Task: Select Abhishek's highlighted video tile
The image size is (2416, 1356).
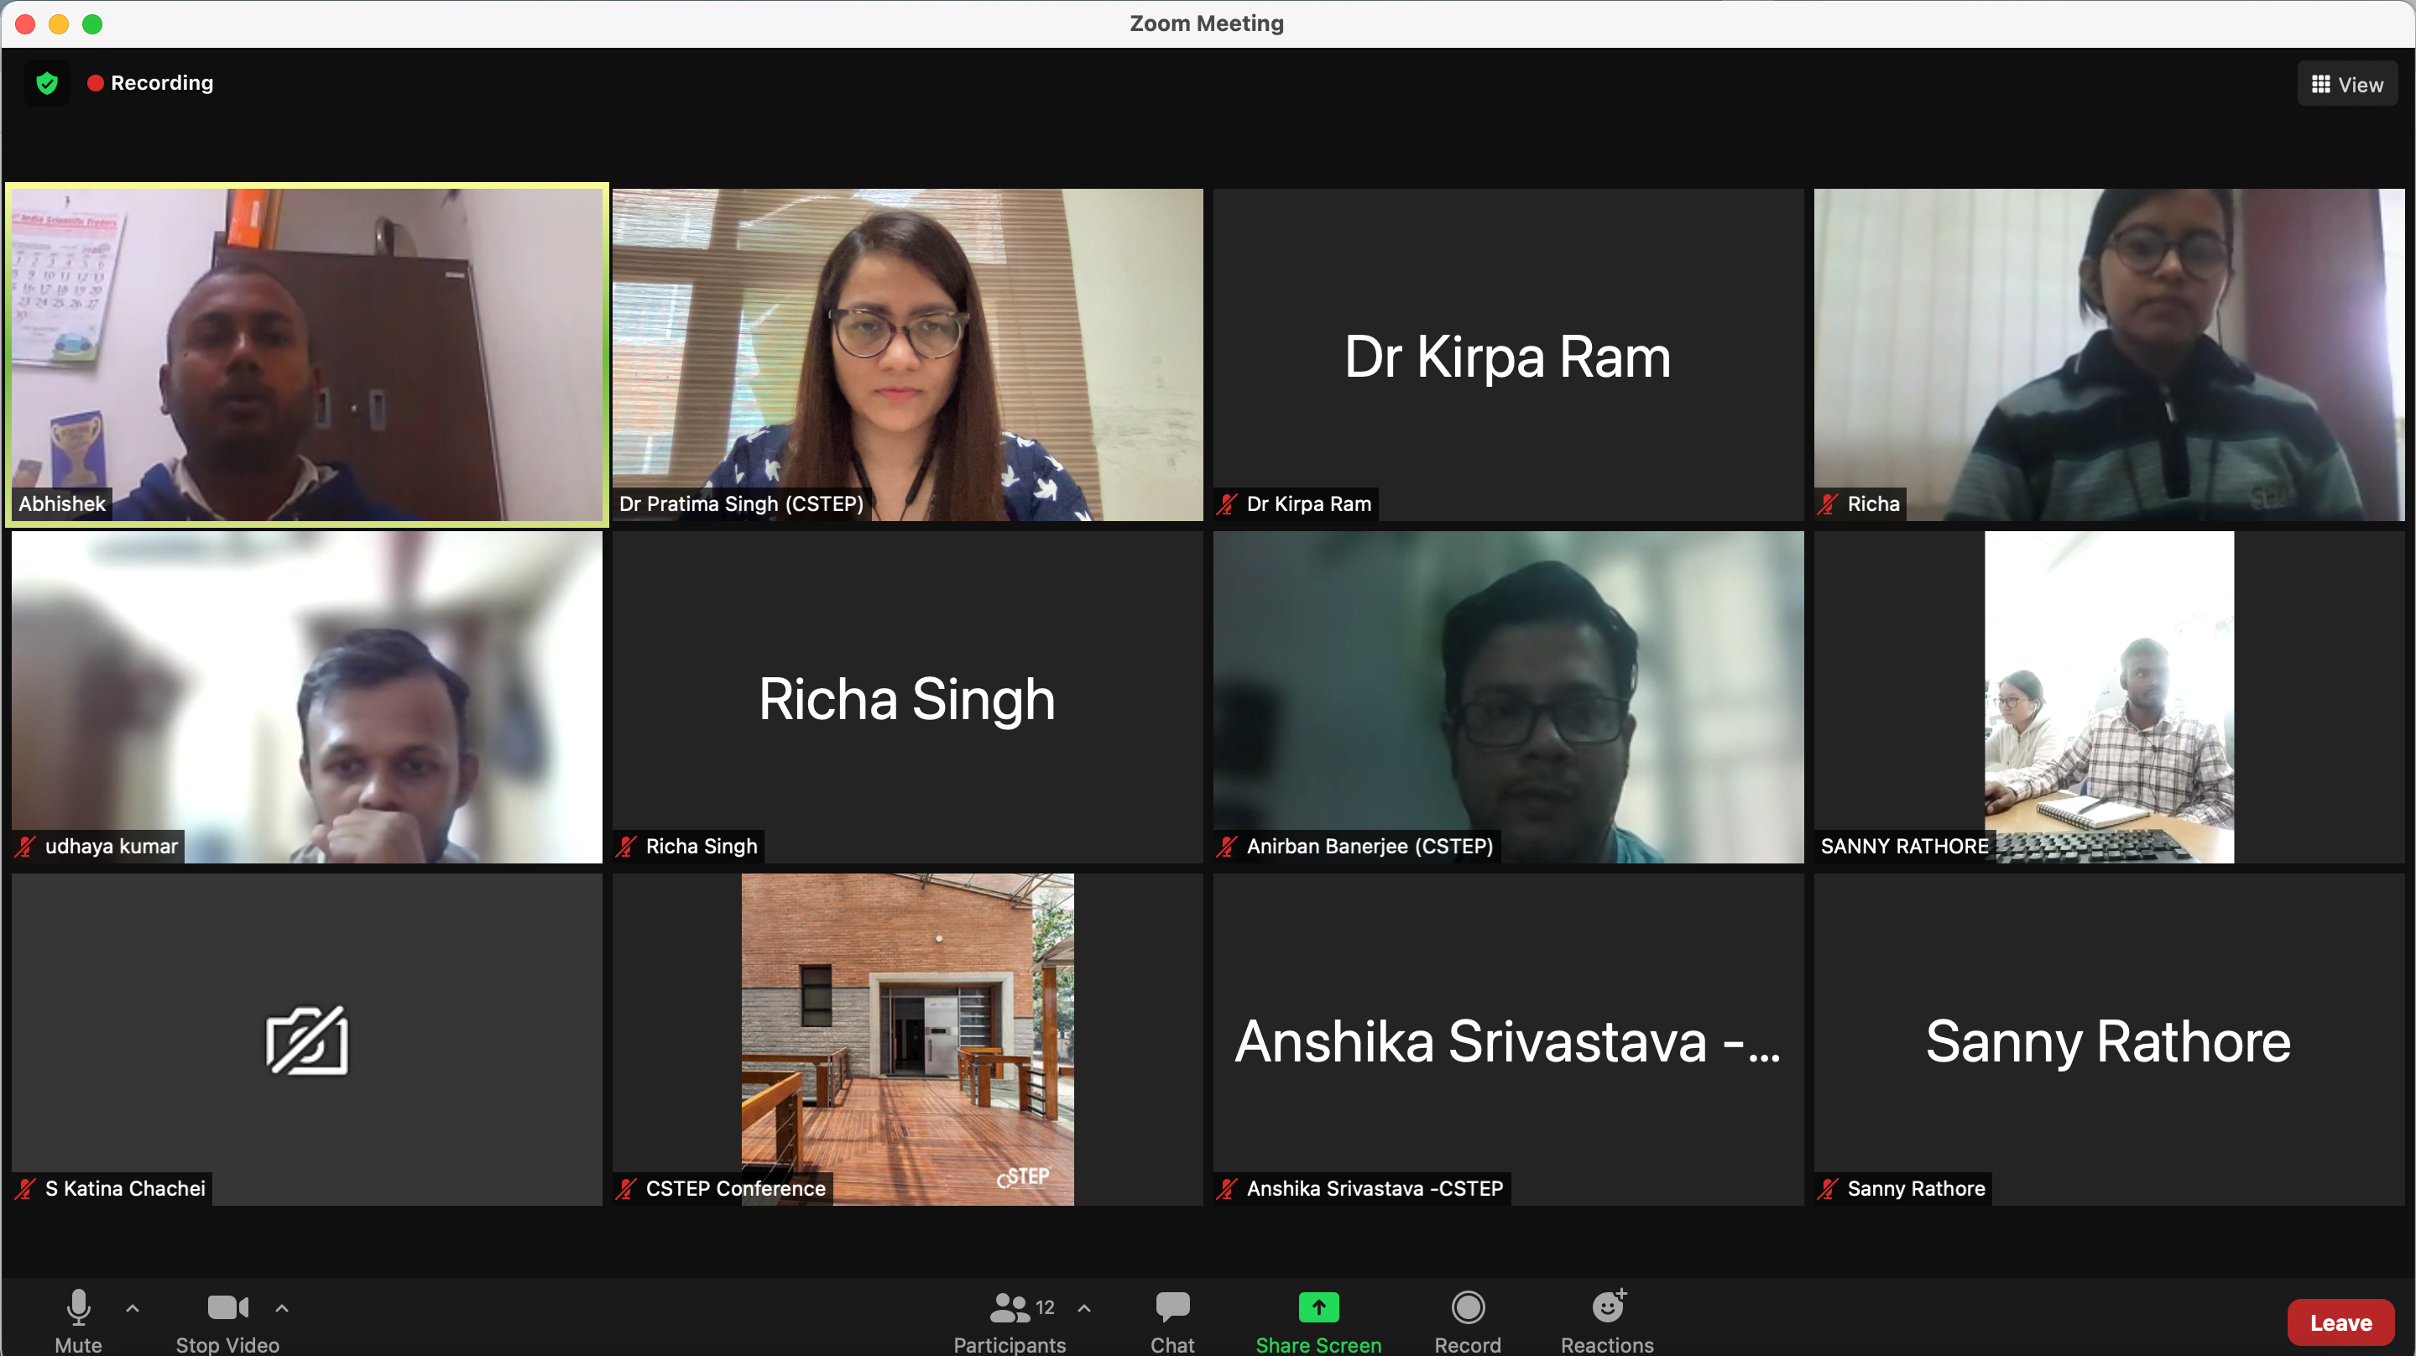Action: point(306,354)
